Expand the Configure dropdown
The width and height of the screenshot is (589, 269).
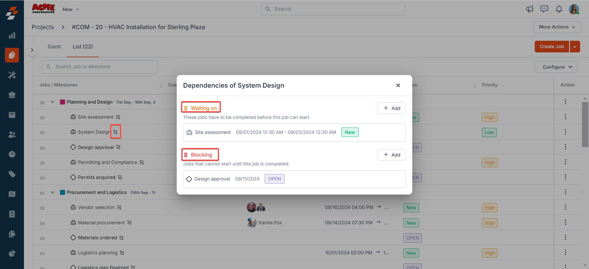pos(556,67)
